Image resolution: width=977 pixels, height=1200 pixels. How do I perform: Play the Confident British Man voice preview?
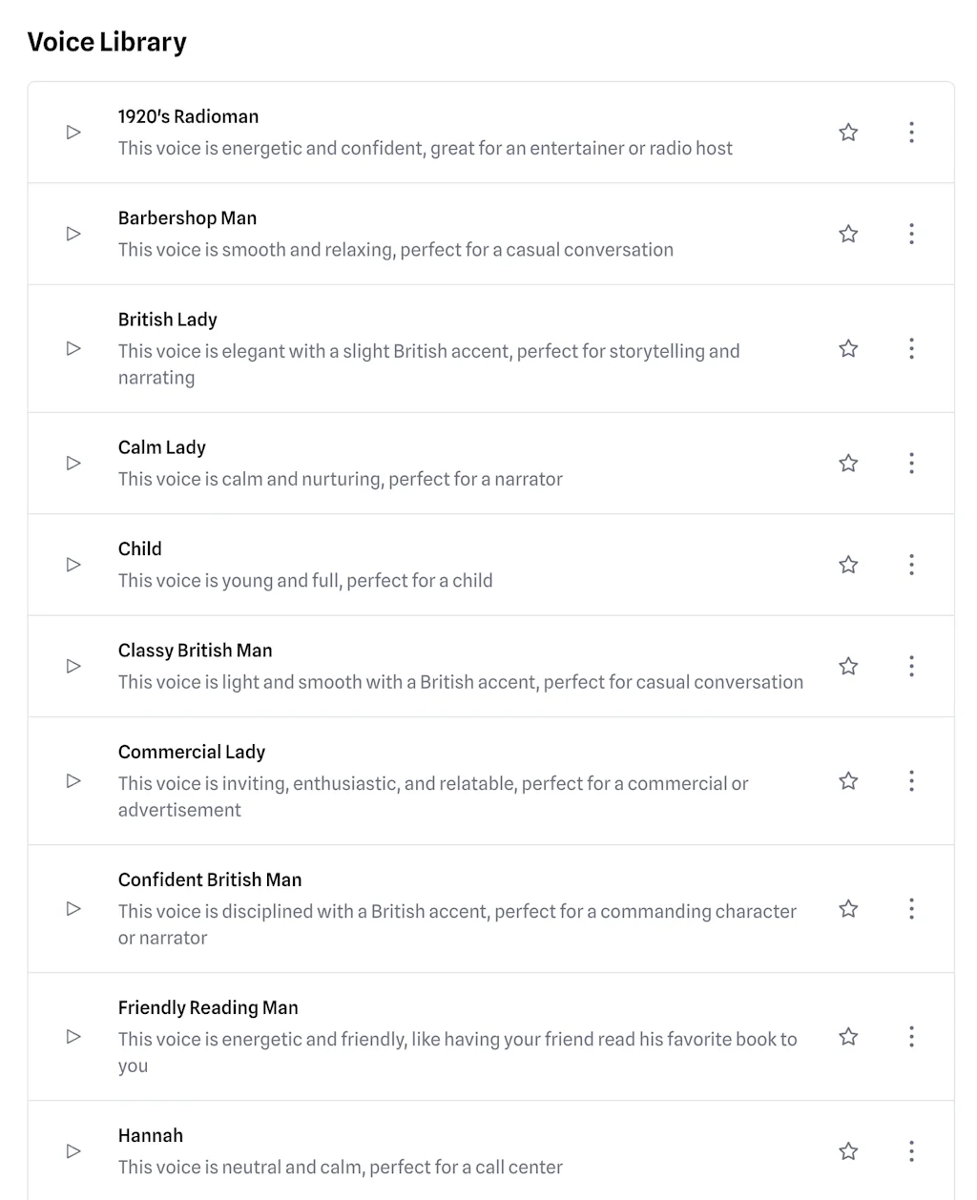pos(73,909)
